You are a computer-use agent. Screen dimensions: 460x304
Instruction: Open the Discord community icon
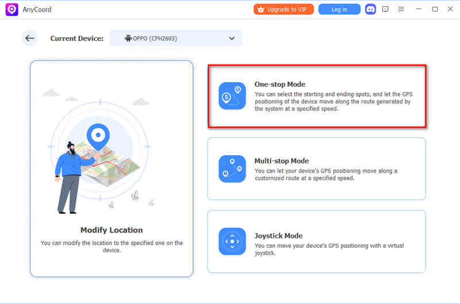coord(370,9)
